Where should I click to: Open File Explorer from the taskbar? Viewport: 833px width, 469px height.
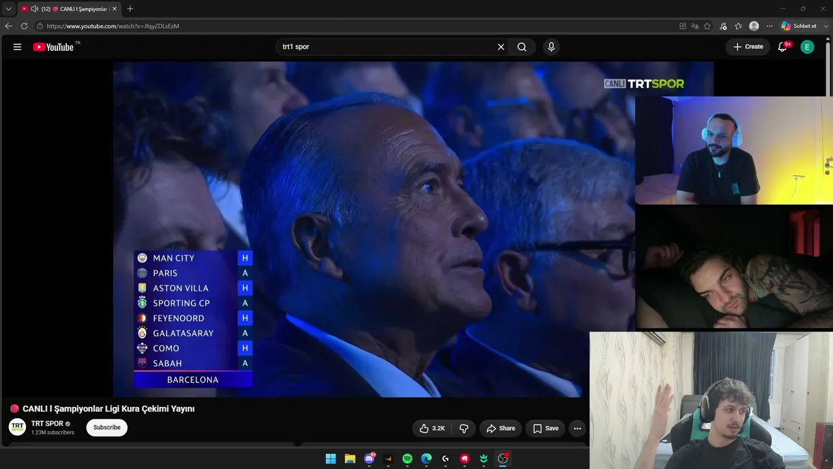[349, 459]
